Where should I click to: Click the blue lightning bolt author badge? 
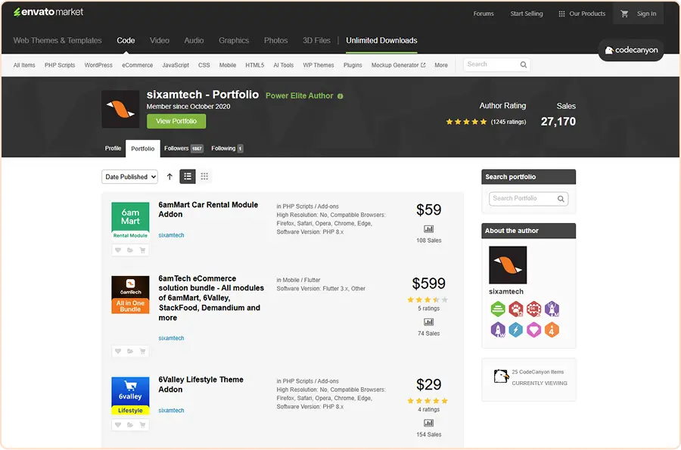516,330
